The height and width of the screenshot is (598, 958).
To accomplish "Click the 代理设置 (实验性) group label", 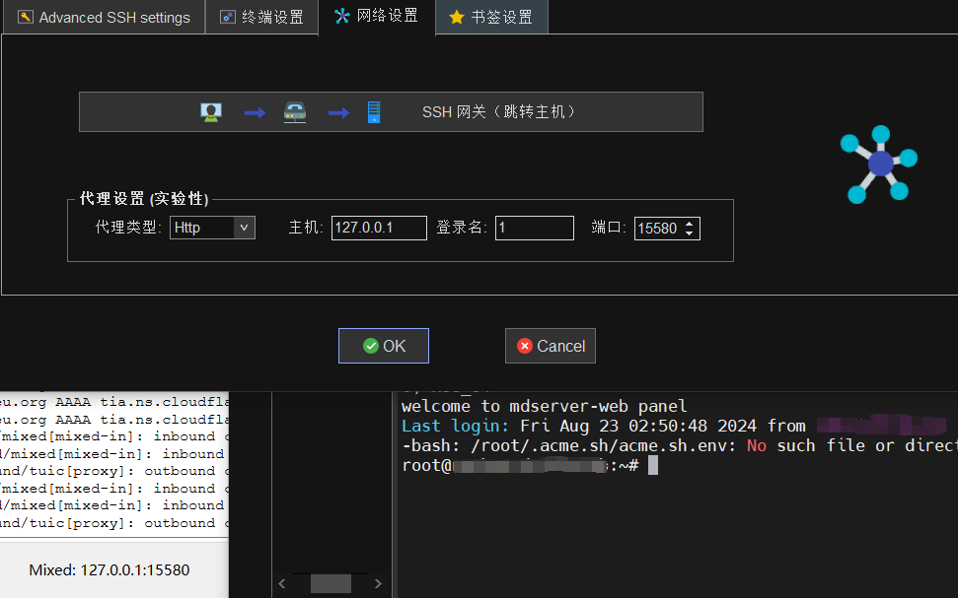I will coord(144,198).
